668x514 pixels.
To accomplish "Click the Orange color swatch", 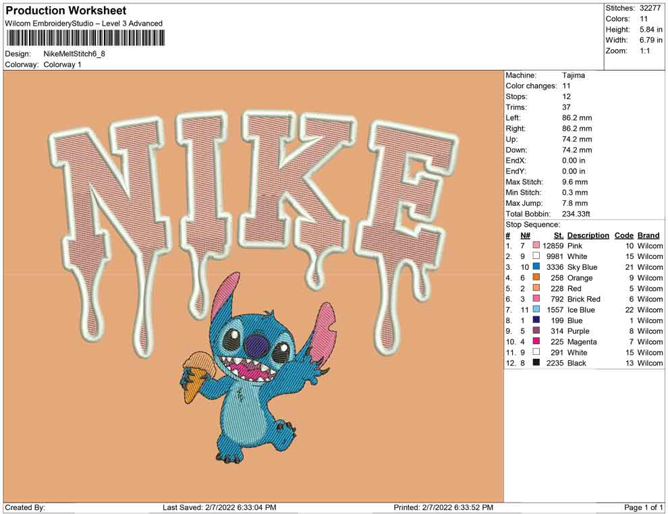I will click(536, 277).
